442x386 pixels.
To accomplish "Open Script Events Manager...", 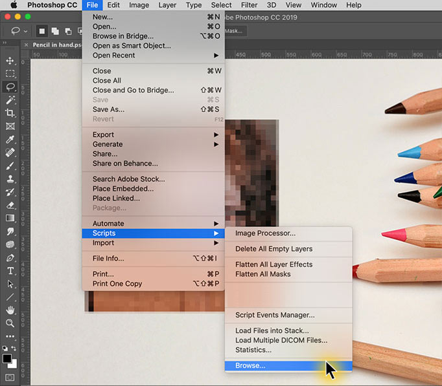I will tap(288, 315).
